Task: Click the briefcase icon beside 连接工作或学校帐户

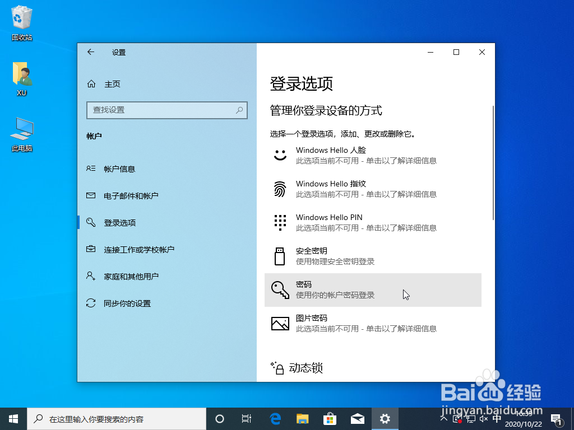Action: click(x=91, y=249)
